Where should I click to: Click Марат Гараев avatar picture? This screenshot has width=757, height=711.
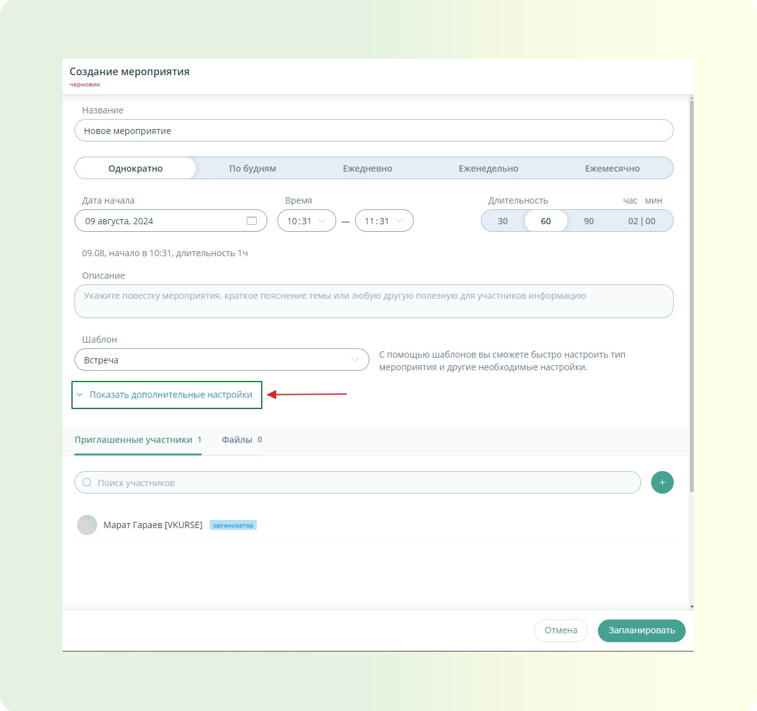[x=87, y=525]
